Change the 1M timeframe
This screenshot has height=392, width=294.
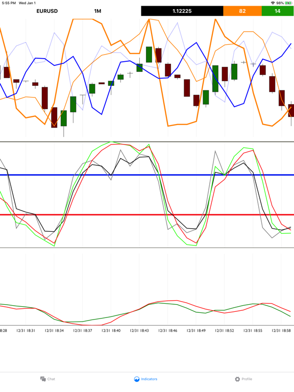click(x=97, y=11)
